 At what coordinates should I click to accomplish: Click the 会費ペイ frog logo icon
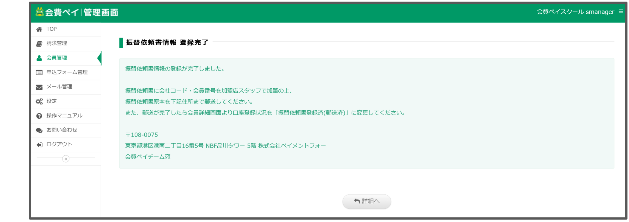pos(39,12)
